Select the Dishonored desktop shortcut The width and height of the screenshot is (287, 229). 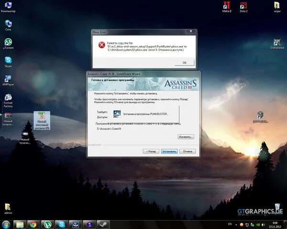277,43
